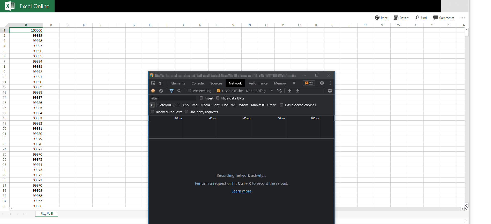Viewport: 491px width, 224px height.
Task: Go to next sheet navigation arrow
Action: [17, 214]
